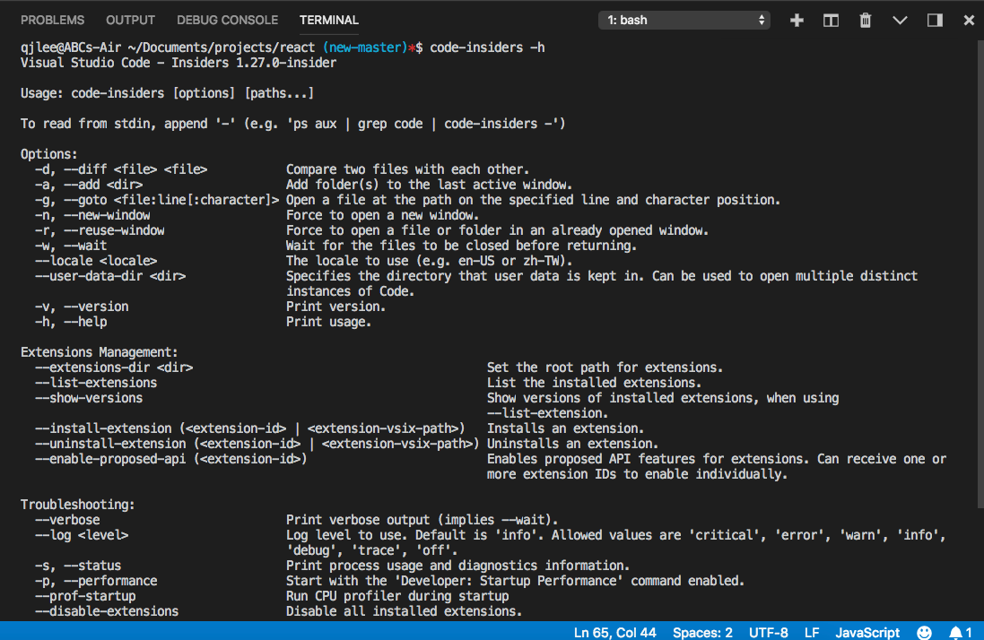Close the terminal panel
984x640 pixels.
(x=969, y=20)
